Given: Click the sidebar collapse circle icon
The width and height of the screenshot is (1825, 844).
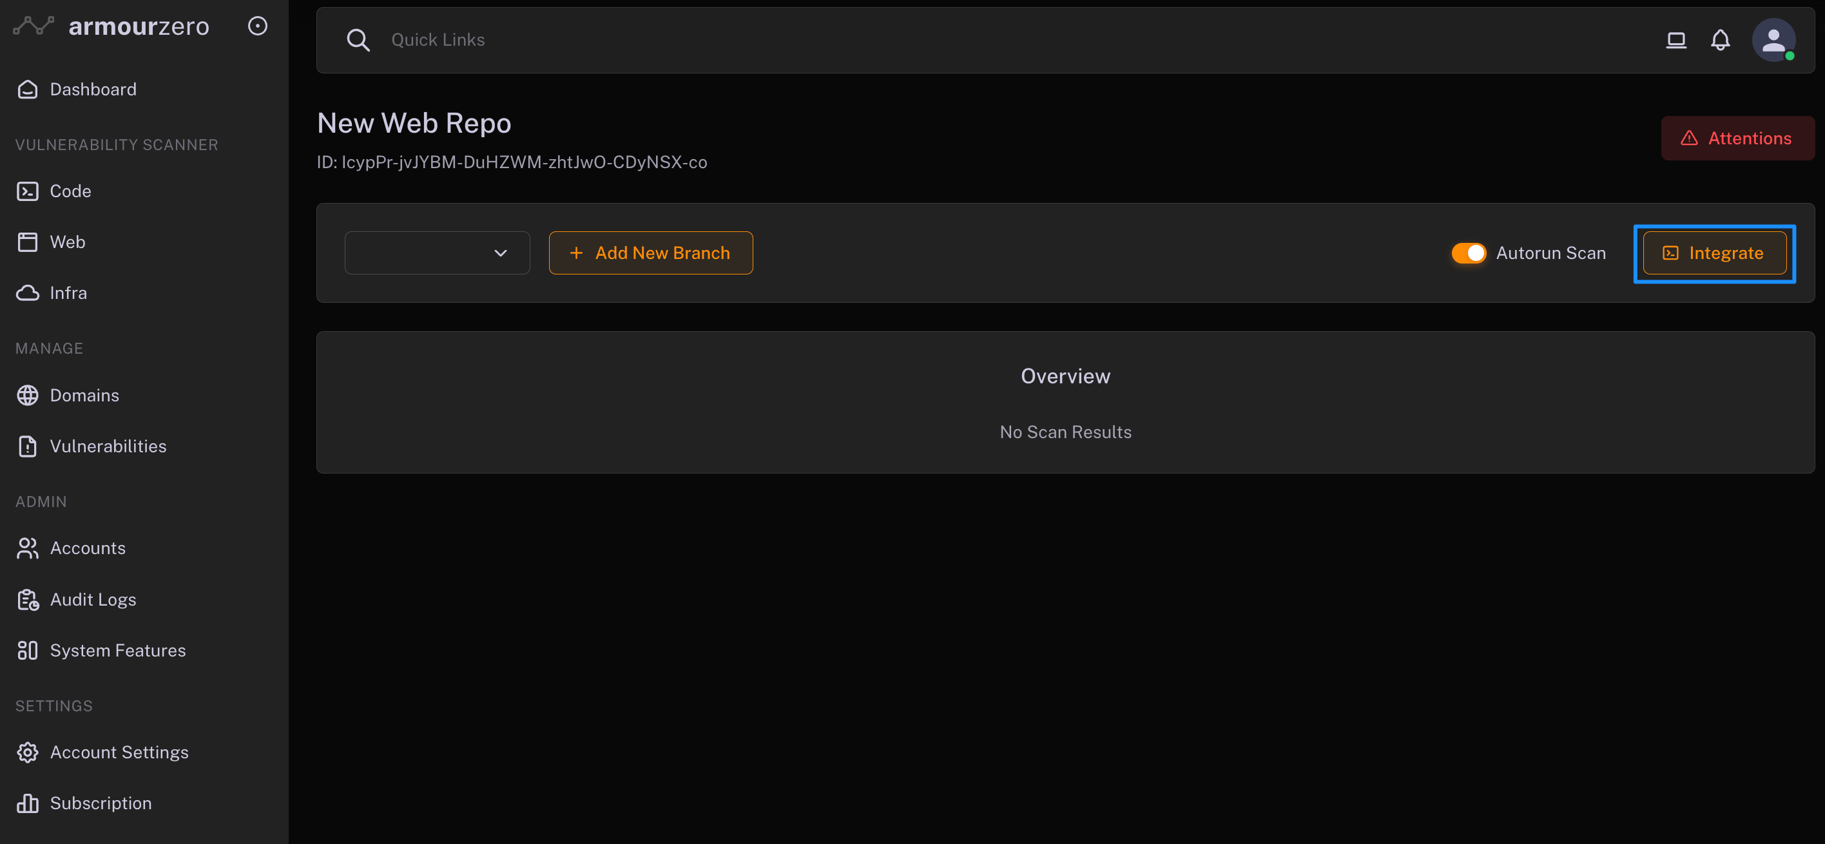Looking at the screenshot, I should tap(257, 26).
